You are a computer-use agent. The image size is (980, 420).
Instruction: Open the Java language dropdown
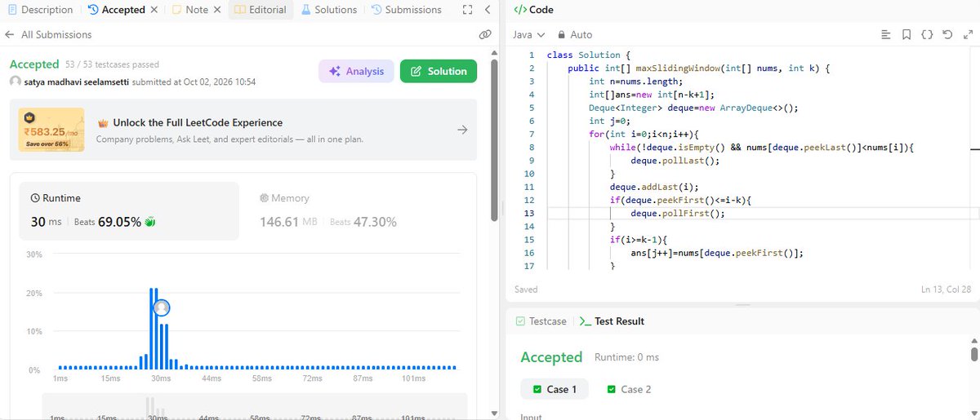pyautogui.click(x=528, y=35)
